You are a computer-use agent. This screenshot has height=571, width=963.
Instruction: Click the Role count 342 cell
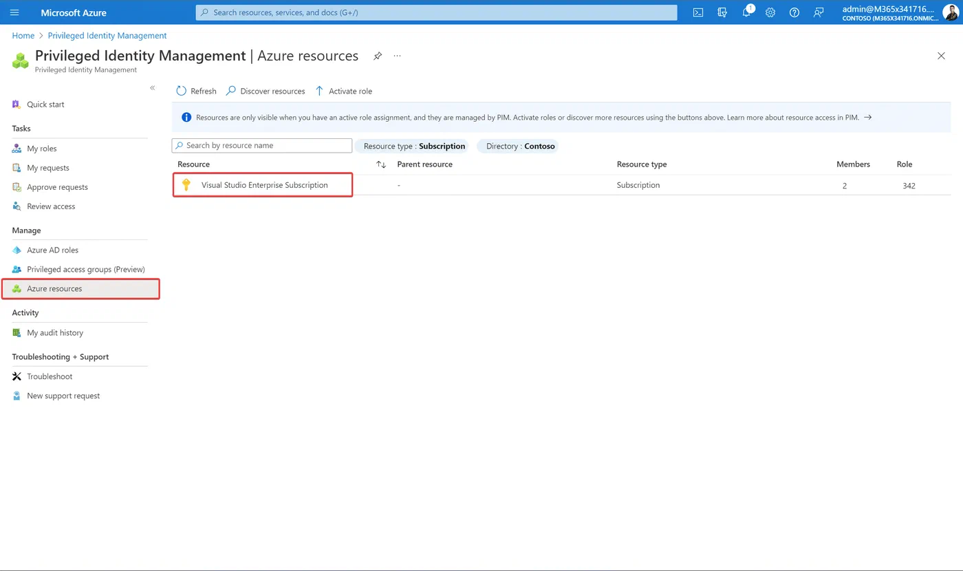tap(909, 186)
